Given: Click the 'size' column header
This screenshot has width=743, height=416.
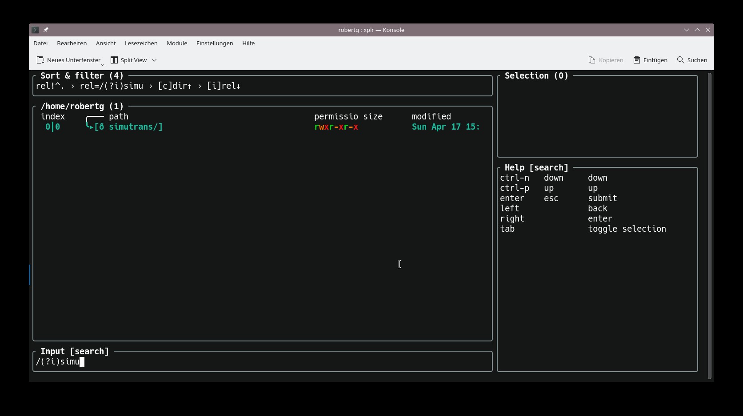Looking at the screenshot, I should coord(373,117).
